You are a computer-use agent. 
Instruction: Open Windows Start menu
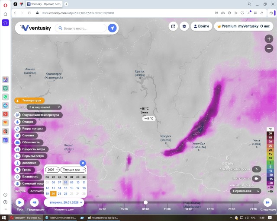(4, 218)
